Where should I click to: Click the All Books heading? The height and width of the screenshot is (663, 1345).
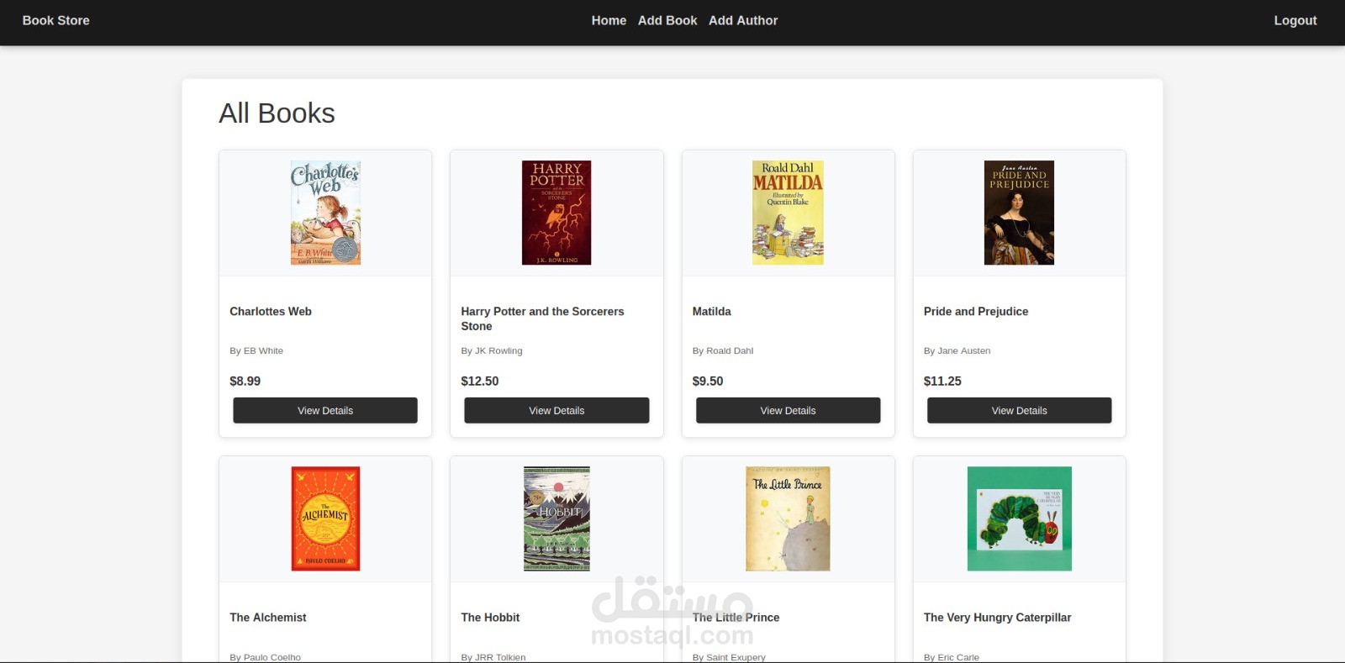[x=277, y=113]
